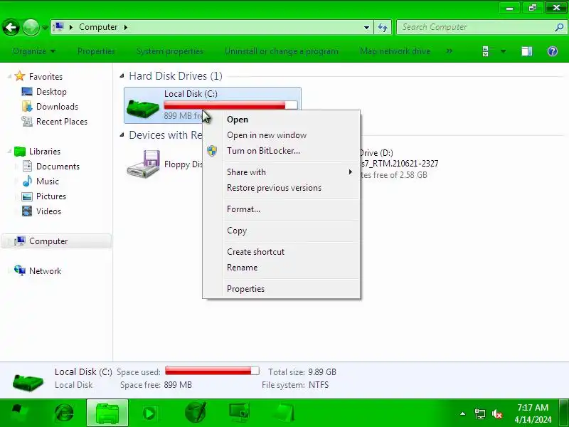Click Properties in the command bar
The height and width of the screenshot is (427, 569).
[x=96, y=51]
